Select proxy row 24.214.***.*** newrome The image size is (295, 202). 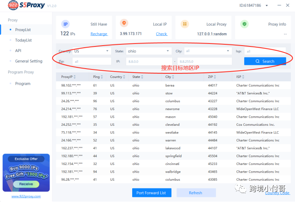tap(173, 109)
